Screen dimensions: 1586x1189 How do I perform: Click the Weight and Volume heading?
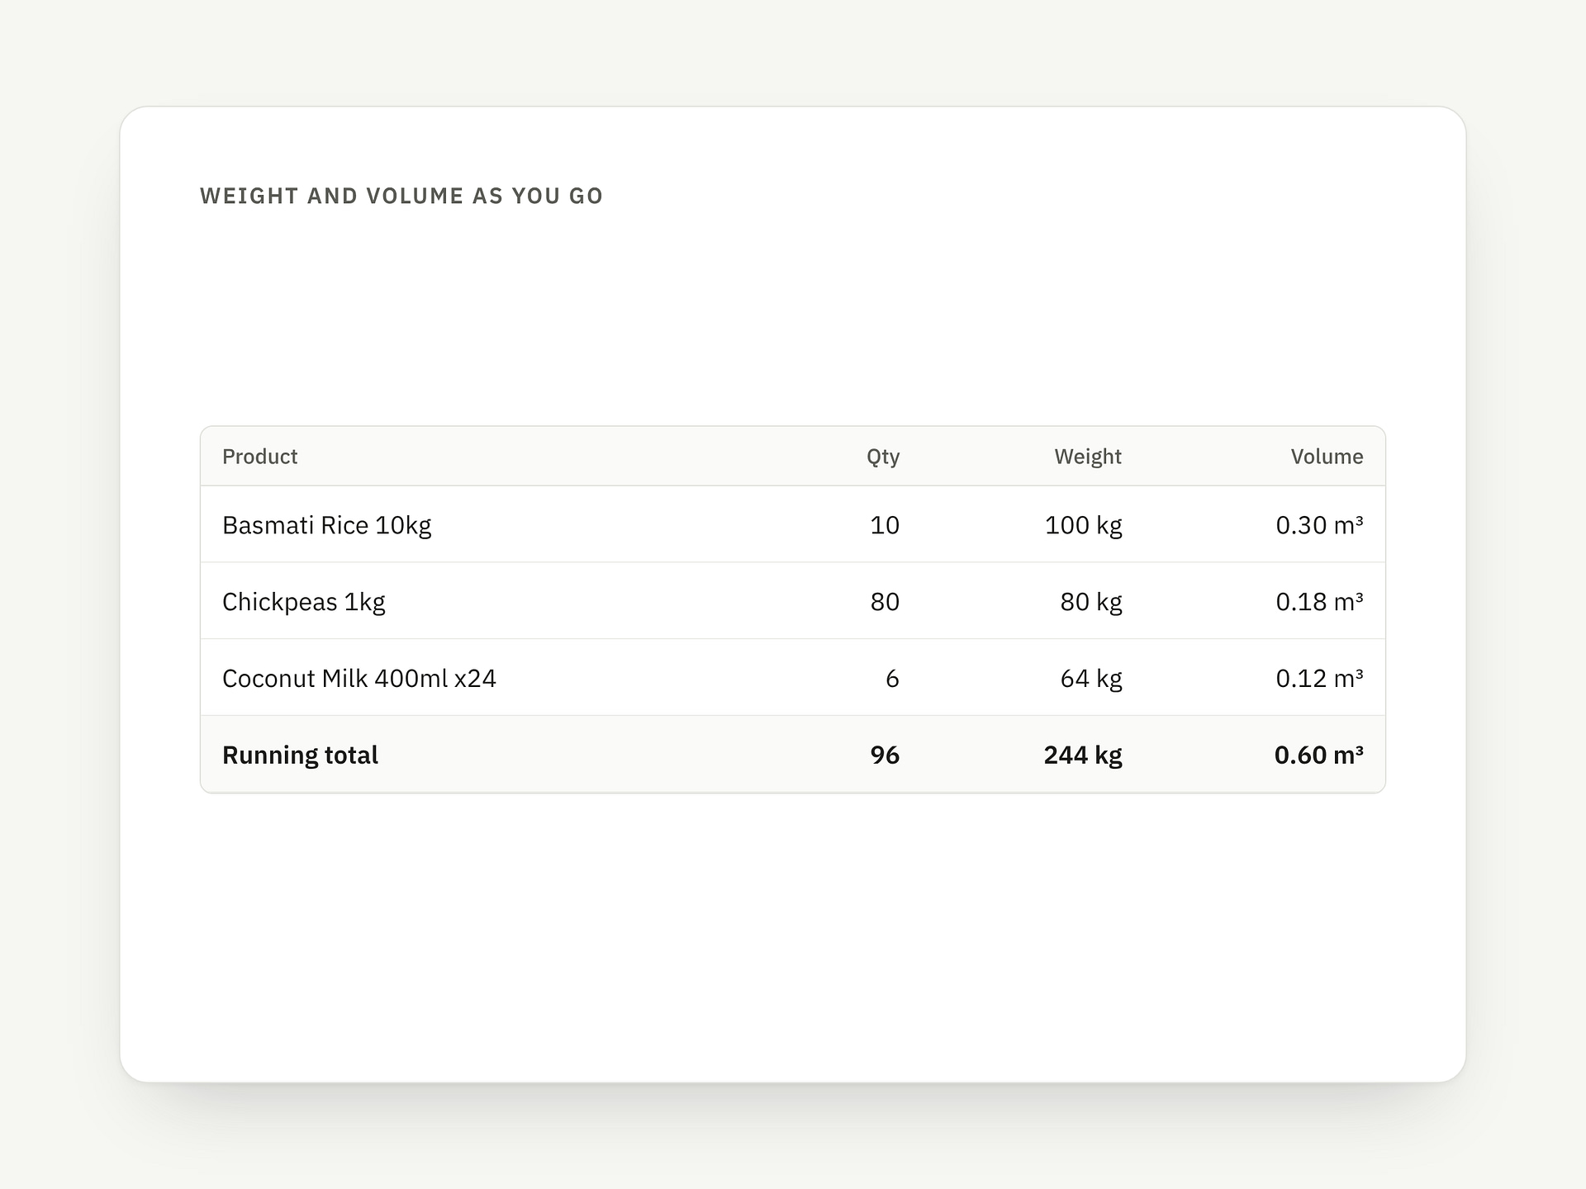point(401,196)
